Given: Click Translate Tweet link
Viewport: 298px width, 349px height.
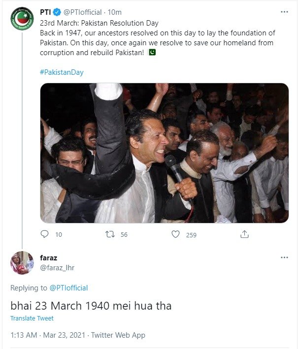Looking at the screenshot, I should [x=32, y=318].
